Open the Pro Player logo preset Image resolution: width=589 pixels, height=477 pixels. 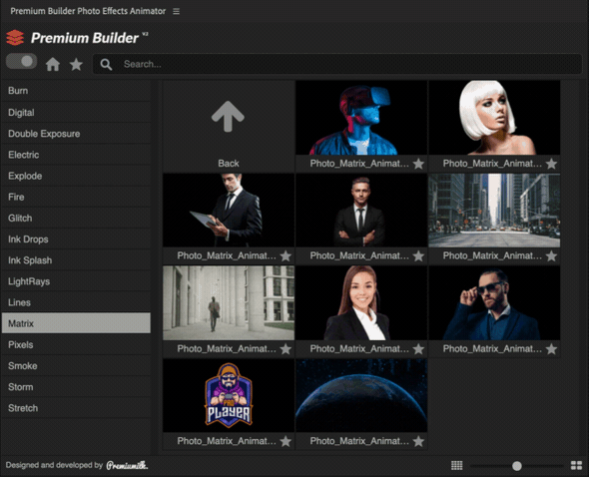(229, 395)
